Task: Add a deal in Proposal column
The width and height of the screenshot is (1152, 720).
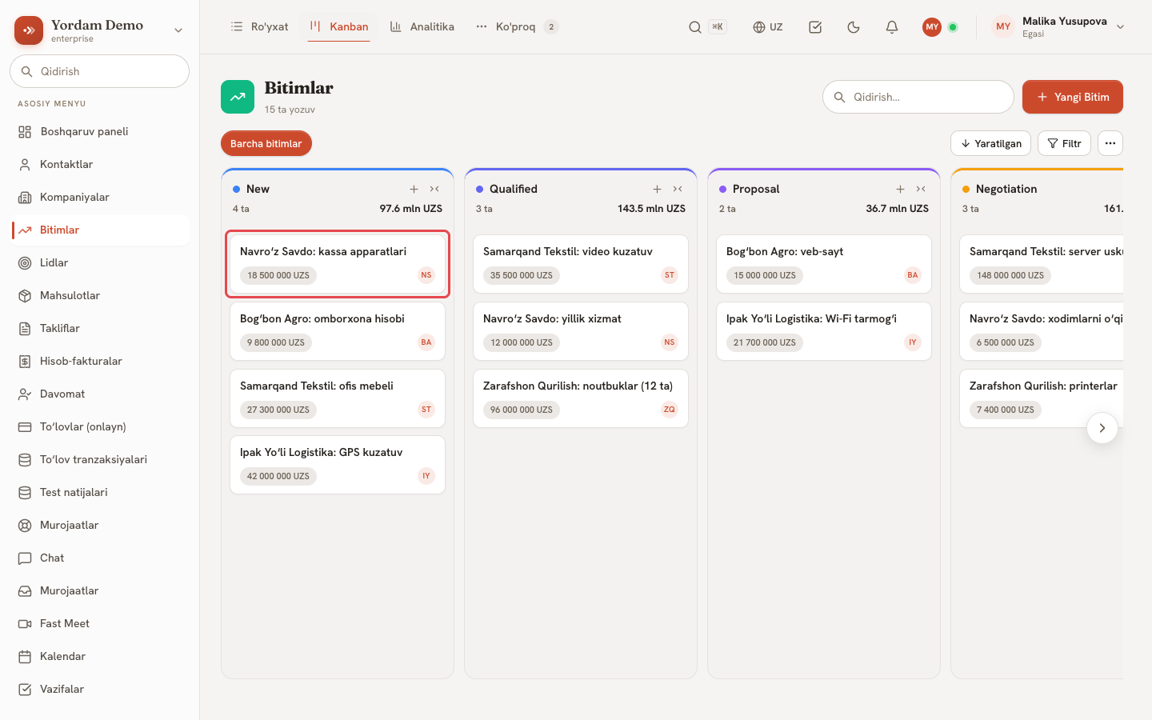Action: point(900,189)
